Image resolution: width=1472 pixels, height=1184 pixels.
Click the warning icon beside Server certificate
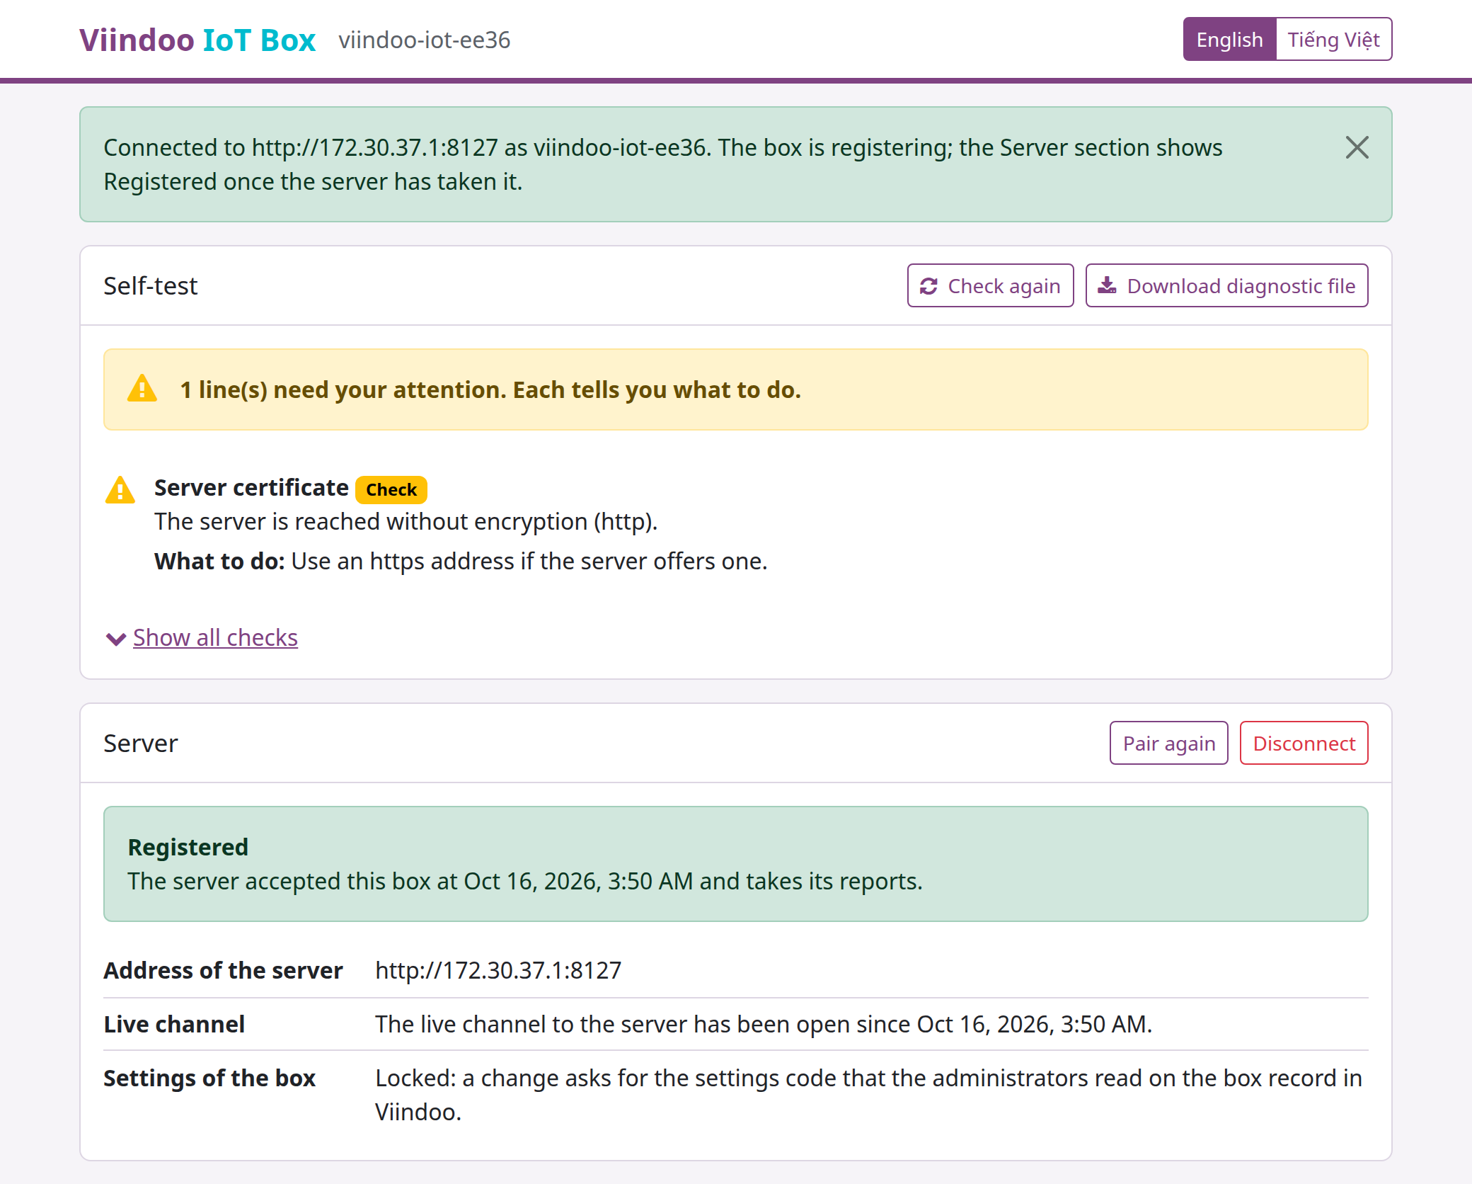pos(120,489)
